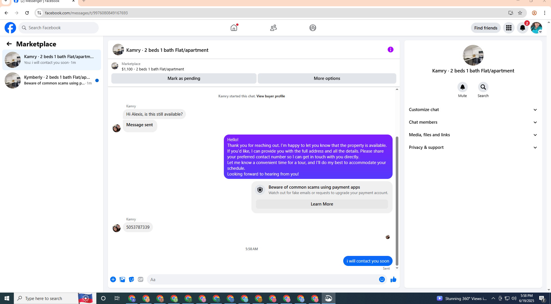This screenshot has width=551, height=304.
Task: Expand Customize chat section
Action: tap(473, 110)
